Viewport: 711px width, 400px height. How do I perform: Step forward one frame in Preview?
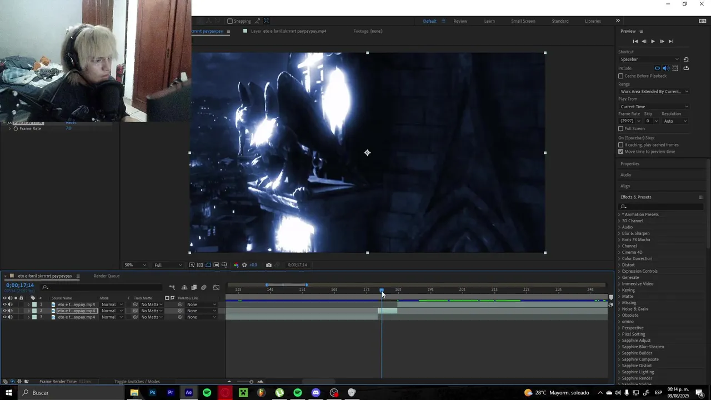(662, 41)
